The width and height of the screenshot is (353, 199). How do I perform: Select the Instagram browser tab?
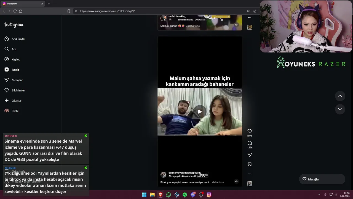click(23, 4)
